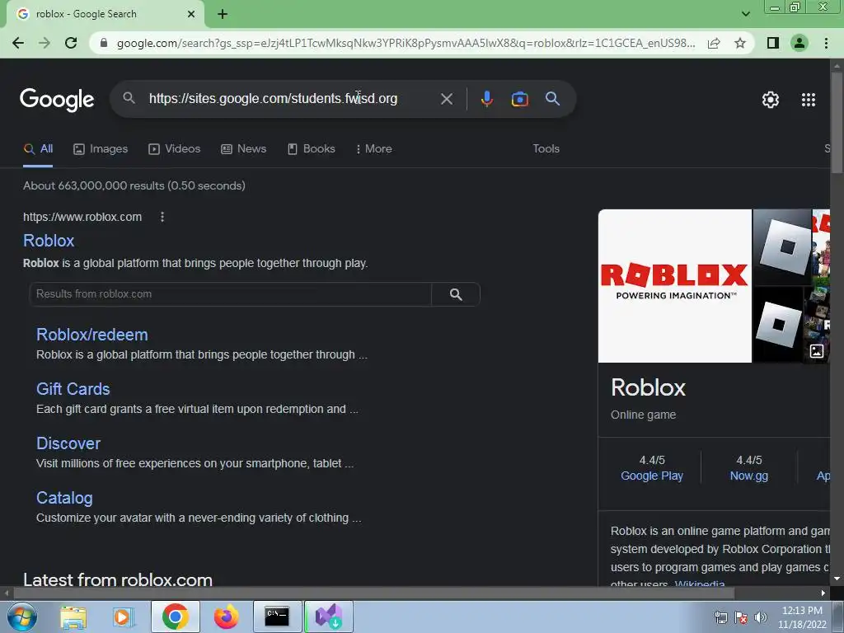Open the Discover sitelink
Viewport: 844px width, 633px height.
(x=68, y=443)
